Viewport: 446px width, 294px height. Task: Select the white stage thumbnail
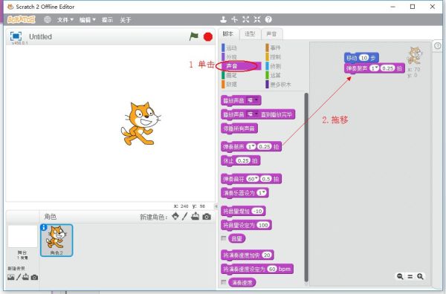(x=22, y=236)
